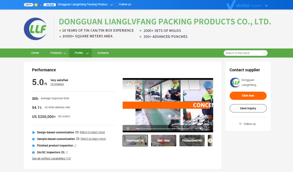Screen dimensions: 293x172
Task: Click the 94.1% on-time delivery rate
Action: 37,108
